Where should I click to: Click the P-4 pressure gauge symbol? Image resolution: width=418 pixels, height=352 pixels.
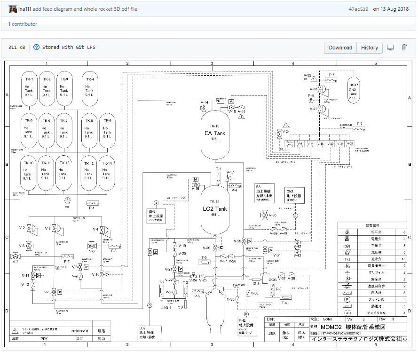[235, 185]
